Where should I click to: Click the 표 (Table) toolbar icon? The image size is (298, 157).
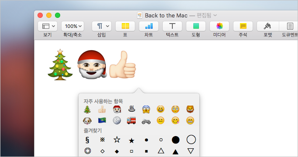tap(125, 26)
